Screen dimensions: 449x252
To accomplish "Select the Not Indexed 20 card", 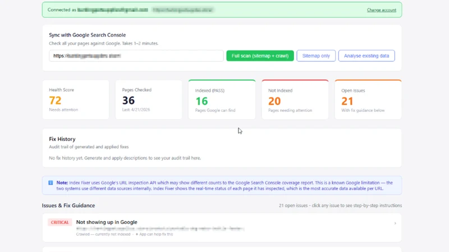I will click(x=295, y=100).
